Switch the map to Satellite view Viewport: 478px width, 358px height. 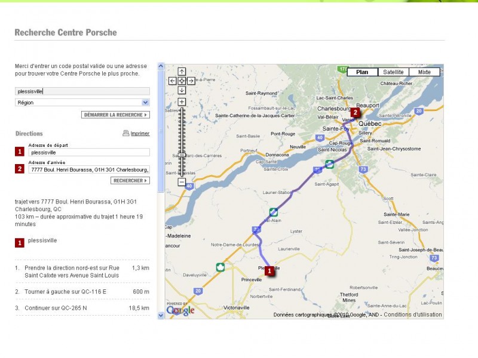click(x=393, y=72)
